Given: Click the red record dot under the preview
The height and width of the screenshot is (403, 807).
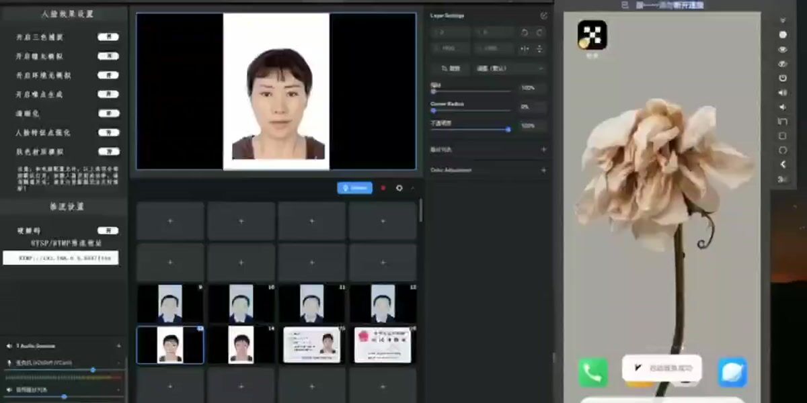Looking at the screenshot, I should [x=383, y=188].
